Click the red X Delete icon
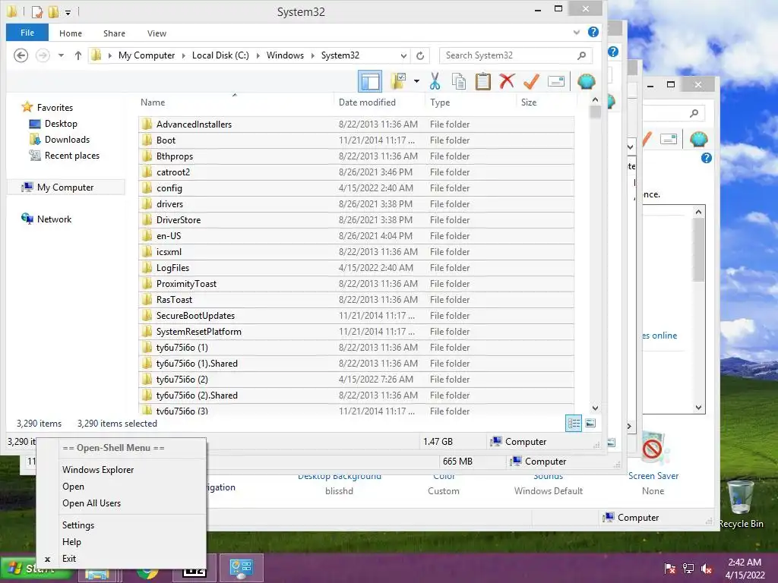This screenshot has width=778, height=583. (507, 81)
